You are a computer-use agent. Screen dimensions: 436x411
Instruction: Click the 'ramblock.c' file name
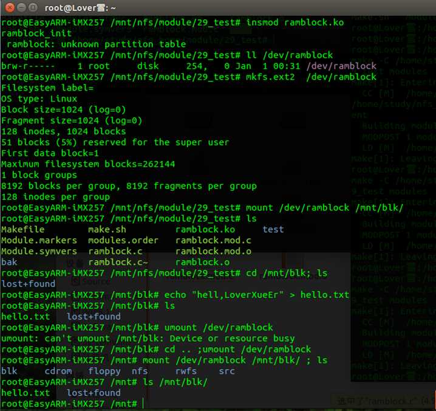click(x=115, y=251)
